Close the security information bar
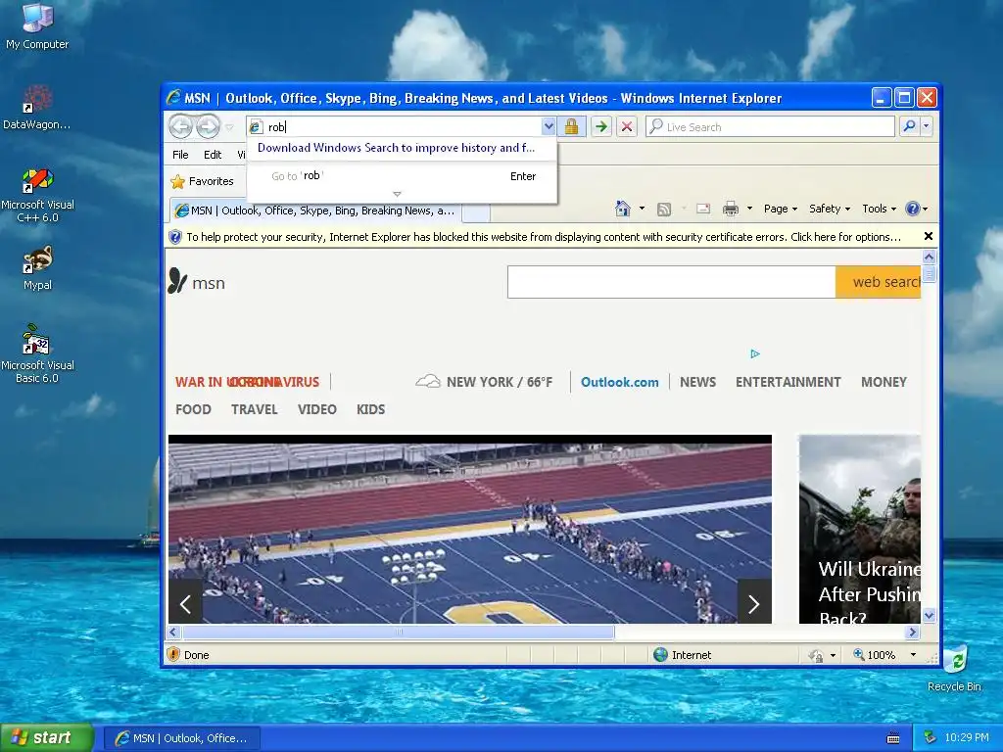The height and width of the screenshot is (752, 1003). click(x=929, y=237)
